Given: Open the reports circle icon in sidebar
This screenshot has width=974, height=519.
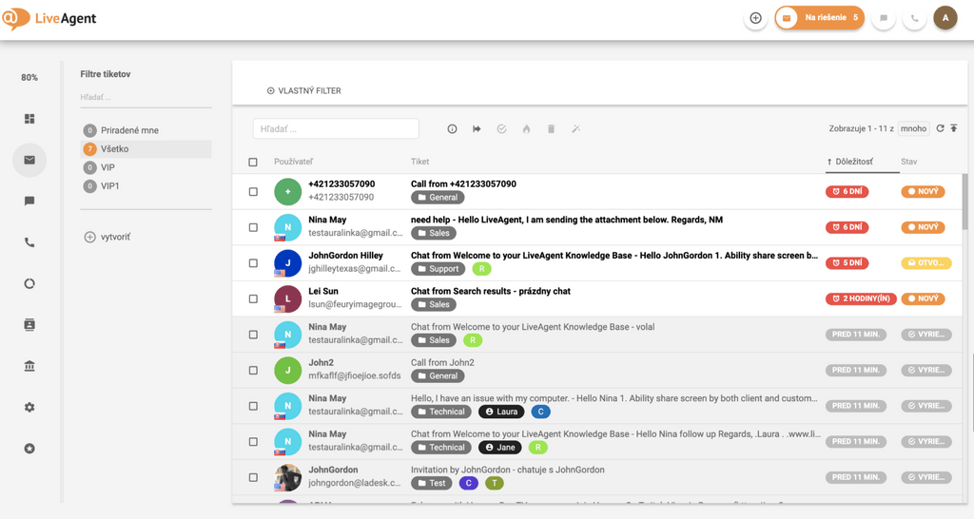Looking at the screenshot, I should 29,283.
